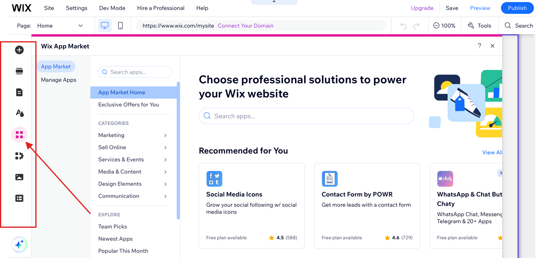Open Search in the top toolbar
Screen dimensions: 536x258
pyautogui.click(x=519, y=26)
